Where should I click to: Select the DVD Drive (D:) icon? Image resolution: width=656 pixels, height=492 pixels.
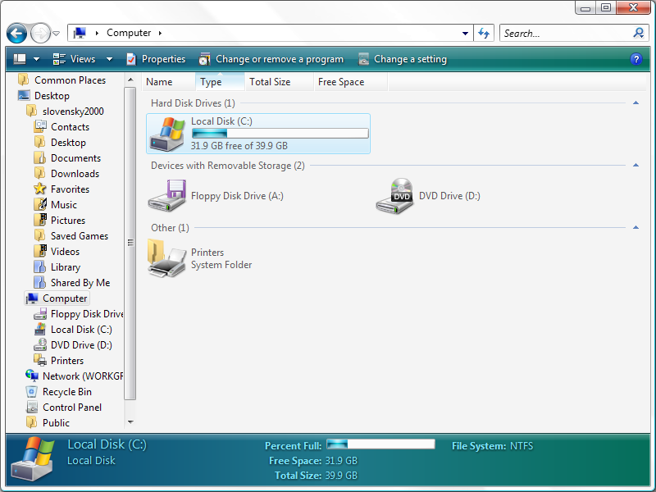click(394, 196)
